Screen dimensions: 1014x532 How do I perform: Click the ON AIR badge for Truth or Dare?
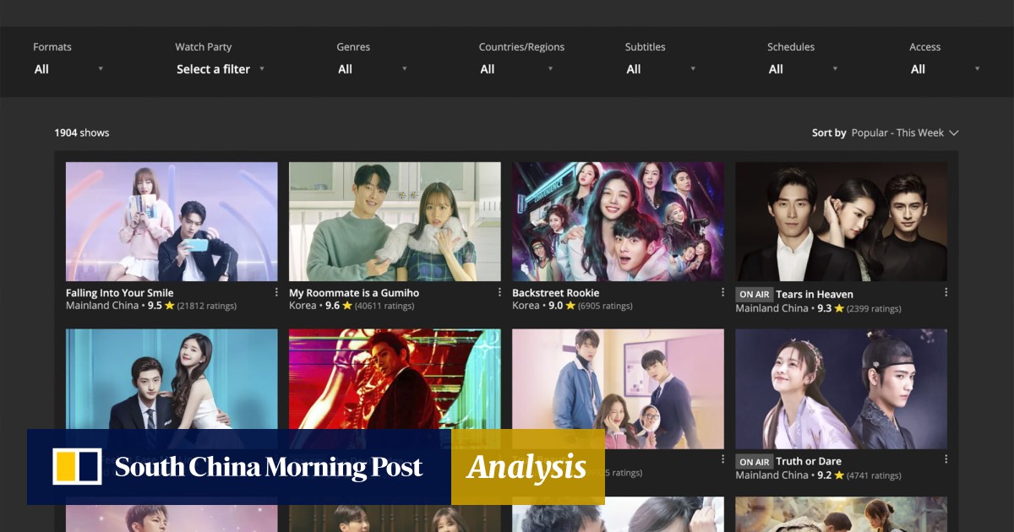tap(754, 462)
